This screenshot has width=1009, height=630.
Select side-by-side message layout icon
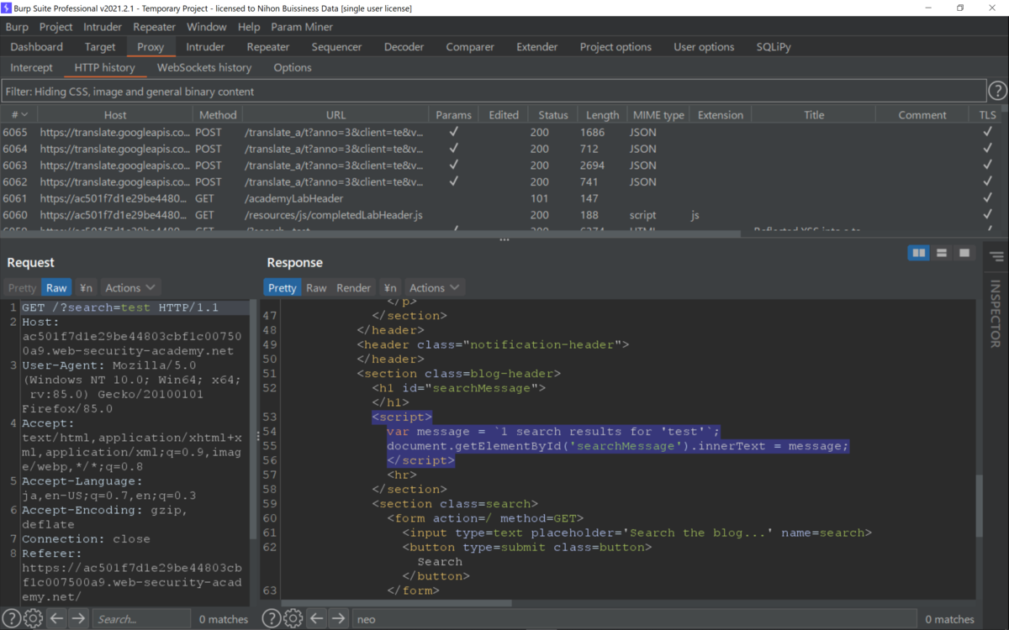coord(919,253)
